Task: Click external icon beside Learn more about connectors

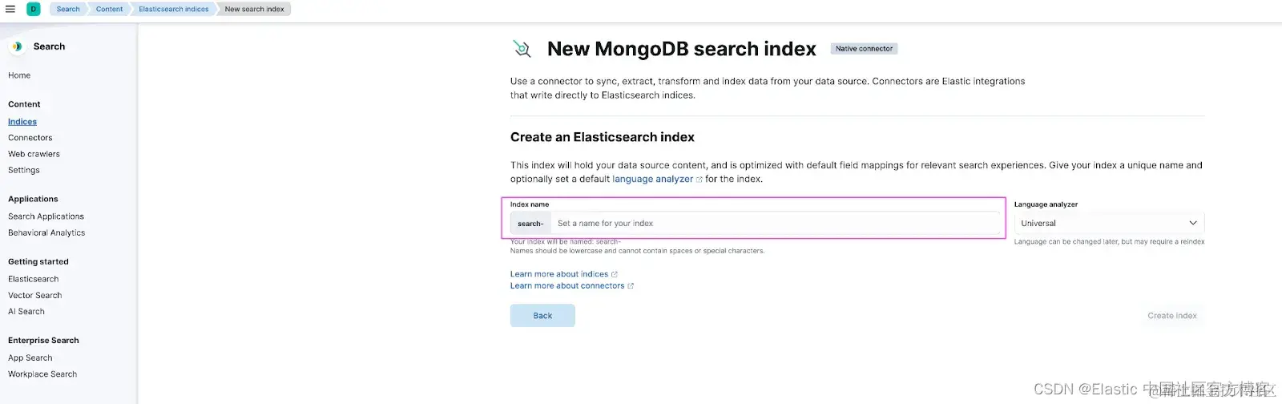Action: 631,286
